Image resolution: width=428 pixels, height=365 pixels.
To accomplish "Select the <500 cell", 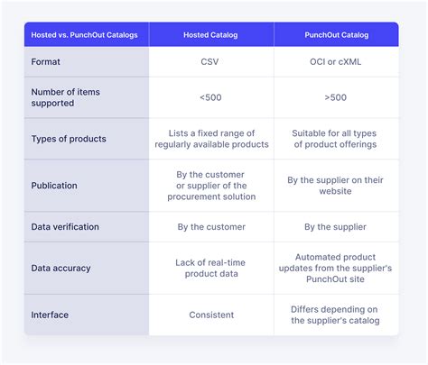I will click(210, 97).
